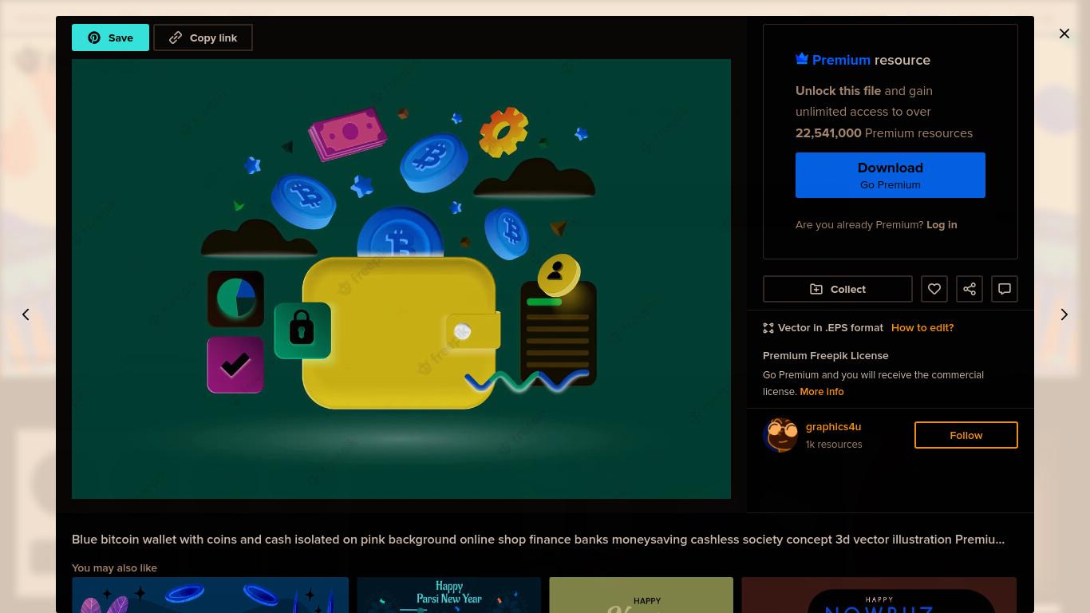The height and width of the screenshot is (613, 1090).
Task: Open the How to edit? link
Action: [x=922, y=327]
